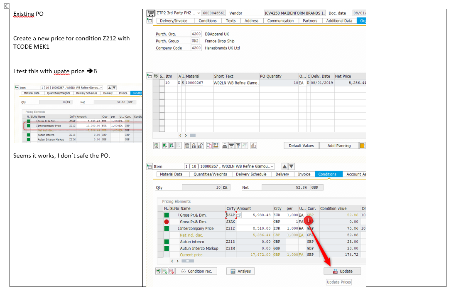Open the Partners header tab
Screen dimensions: 456x294
[310, 21]
